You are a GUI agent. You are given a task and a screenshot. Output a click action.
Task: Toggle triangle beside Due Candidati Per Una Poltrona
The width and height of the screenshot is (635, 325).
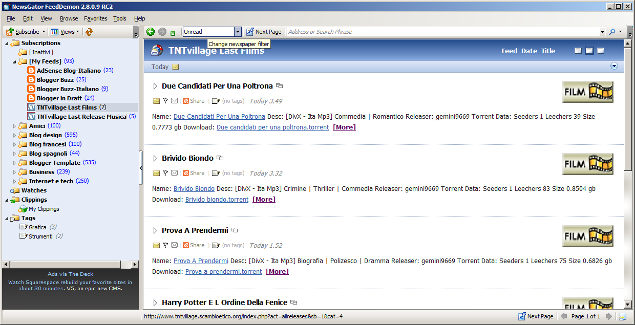[x=155, y=86]
